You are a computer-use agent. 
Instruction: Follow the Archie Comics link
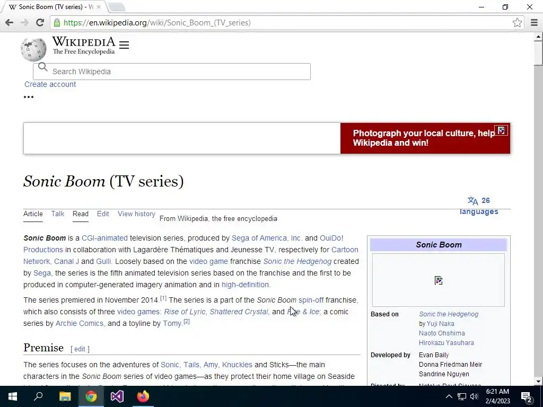click(80, 323)
